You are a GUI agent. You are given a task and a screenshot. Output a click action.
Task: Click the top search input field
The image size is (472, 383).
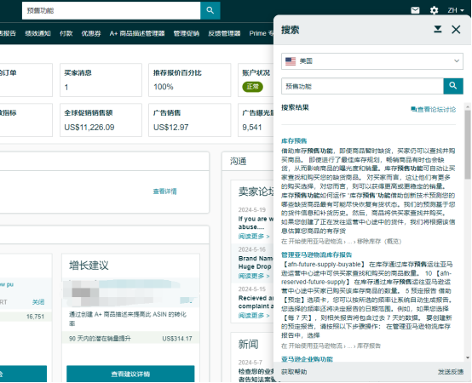tap(111, 10)
